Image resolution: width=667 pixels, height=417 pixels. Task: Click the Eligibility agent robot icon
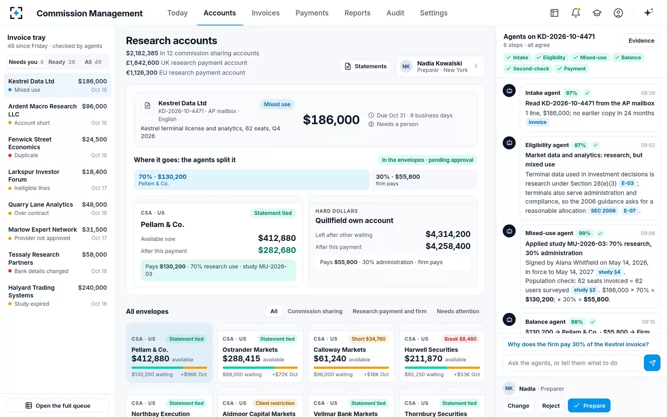coord(509,143)
